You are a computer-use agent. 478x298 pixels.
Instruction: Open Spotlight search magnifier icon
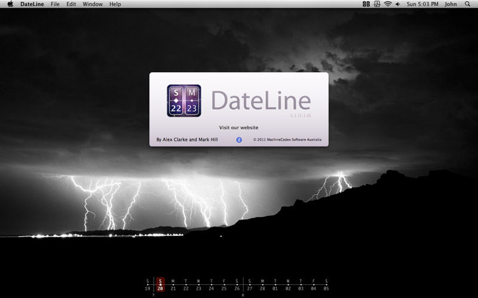[470, 4]
